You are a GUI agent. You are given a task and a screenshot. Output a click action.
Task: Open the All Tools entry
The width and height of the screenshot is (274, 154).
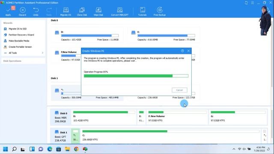click(13, 53)
